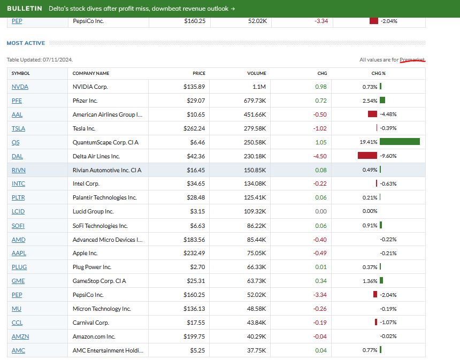Screen dimensions: 460x360
Task: Click the Premarket label above the table
Action: (x=412, y=60)
